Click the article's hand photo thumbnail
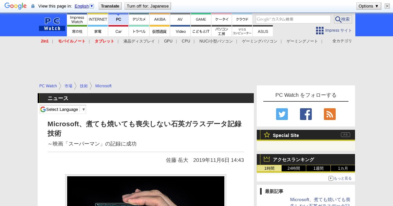 tap(146, 191)
